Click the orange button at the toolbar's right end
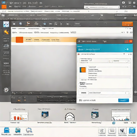Image resolution: width=137 pixels, height=137 pixels. tap(127, 24)
